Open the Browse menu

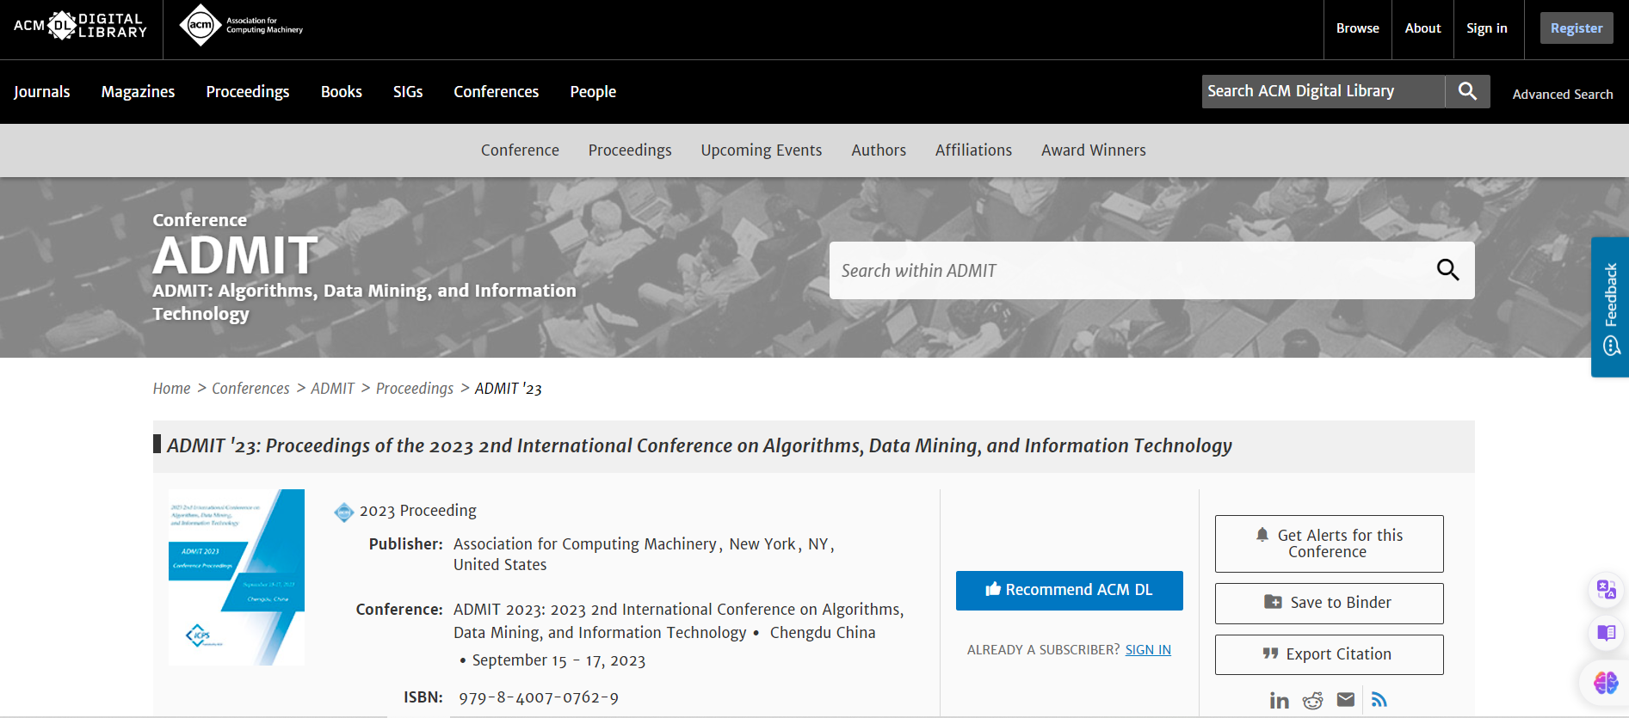coord(1357,28)
